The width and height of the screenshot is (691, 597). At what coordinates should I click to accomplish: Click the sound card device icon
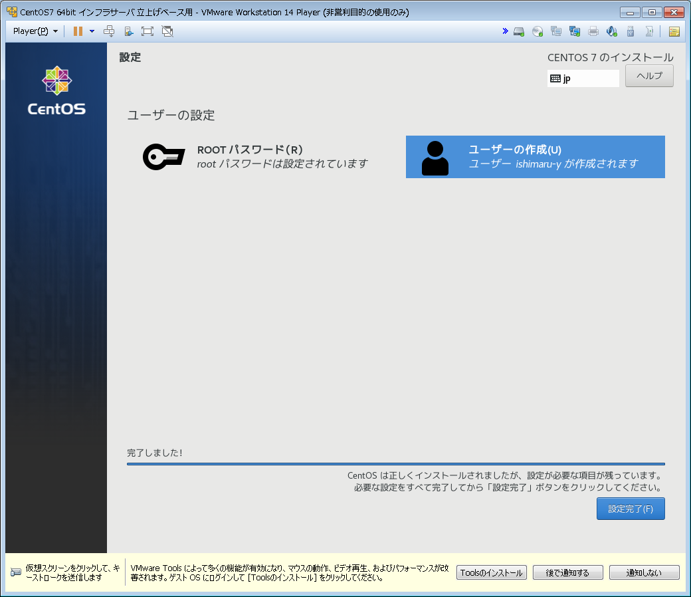click(612, 31)
